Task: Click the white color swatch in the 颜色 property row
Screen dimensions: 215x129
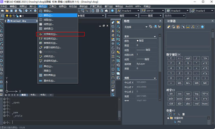Action: 138,41
